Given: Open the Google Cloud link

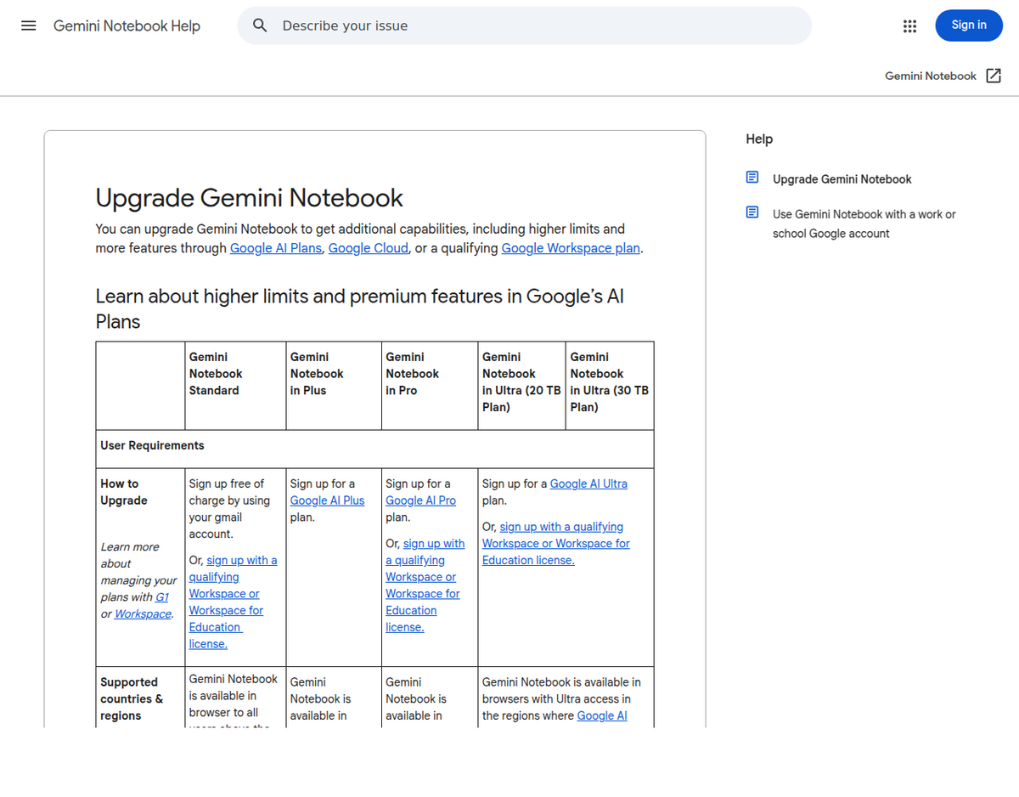Looking at the screenshot, I should coord(369,248).
